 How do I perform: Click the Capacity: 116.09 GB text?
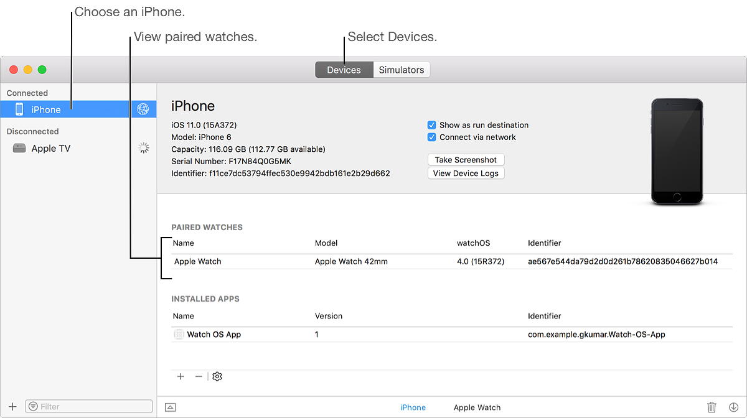248,149
